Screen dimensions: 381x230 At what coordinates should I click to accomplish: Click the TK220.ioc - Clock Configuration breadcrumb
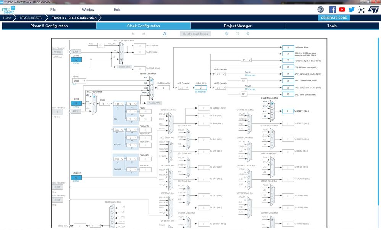(74, 18)
